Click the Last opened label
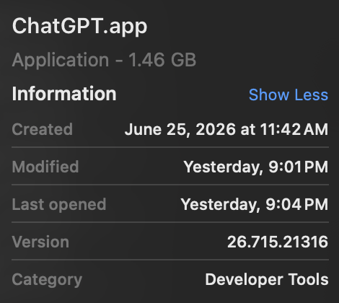The image size is (339, 303). point(59,204)
